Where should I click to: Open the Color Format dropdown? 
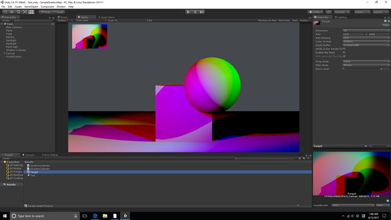(366, 42)
